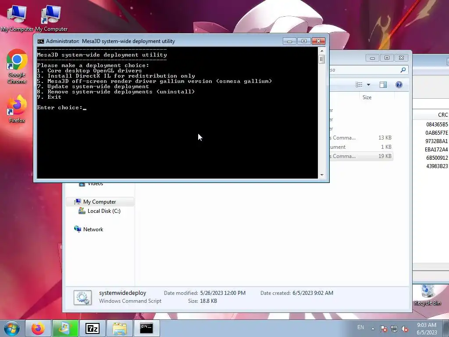Open the taskbar clock showing 9:03 AM
449x337 pixels.
pyautogui.click(x=427, y=329)
